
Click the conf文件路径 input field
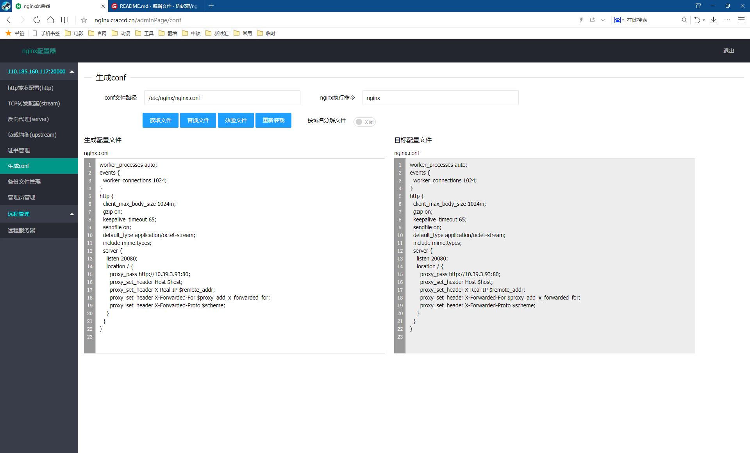pyautogui.click(x=222, y=98)
